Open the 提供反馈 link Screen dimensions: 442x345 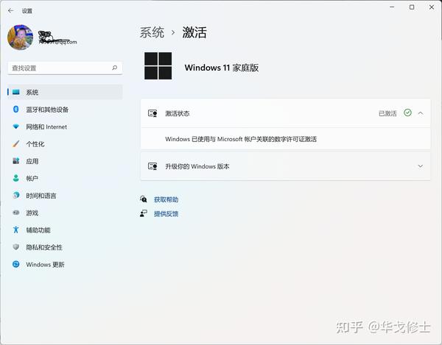[166, 214]
